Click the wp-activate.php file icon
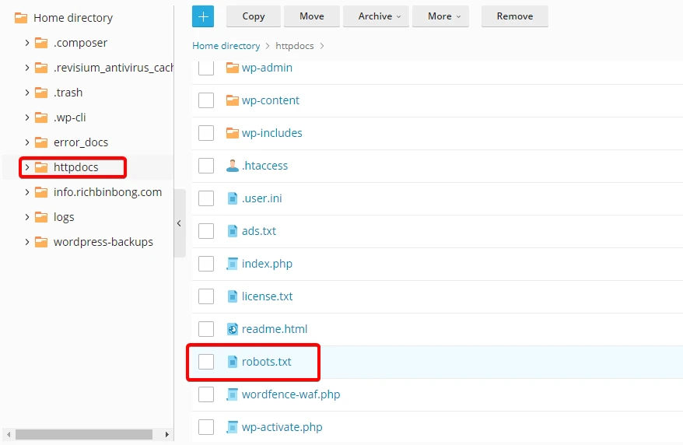This screenshot has height=445, width=683. click(232, 426)
